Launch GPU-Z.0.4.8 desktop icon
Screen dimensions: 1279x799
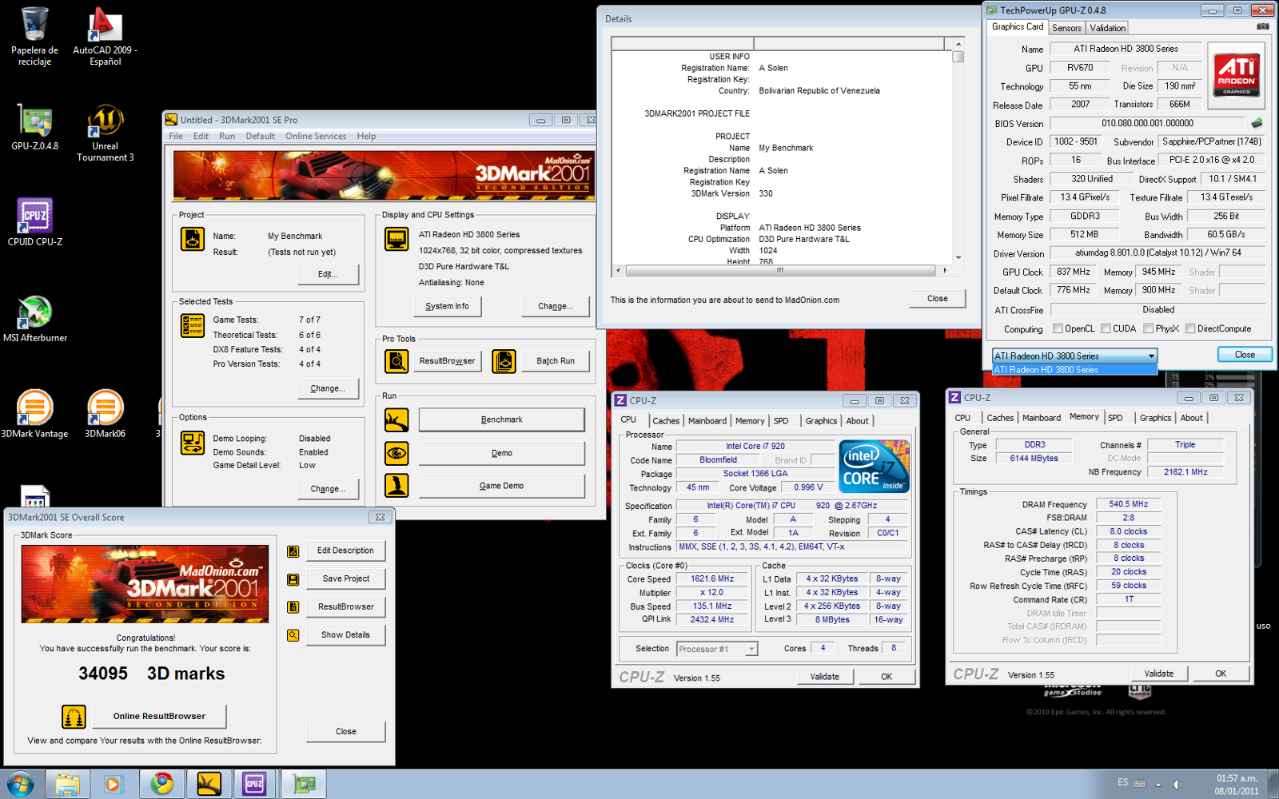point(34,128)
